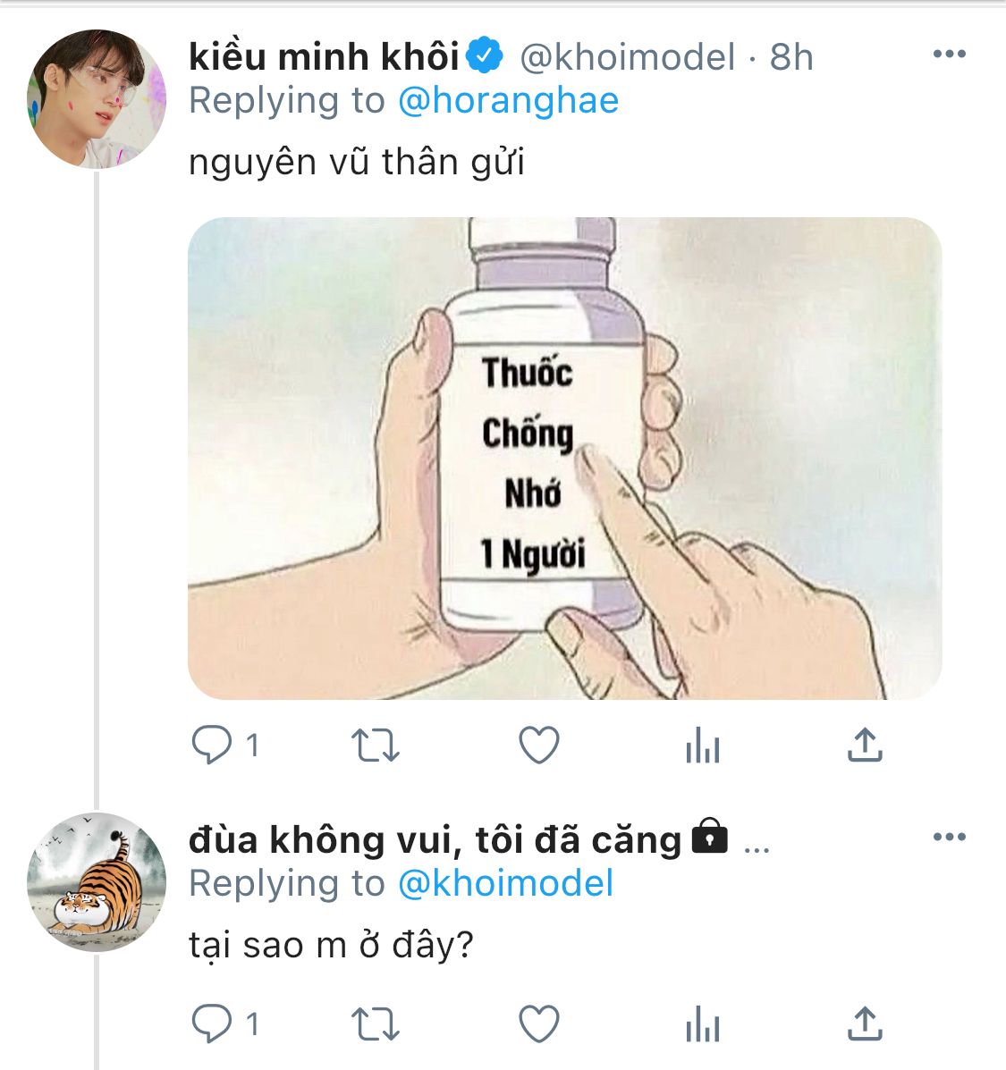This screenshot has height=1070, width=1006.
Task: Enlarge the 'Thuốc Chống Nhớ 1 Người' image
Action: tap(564, 458)
